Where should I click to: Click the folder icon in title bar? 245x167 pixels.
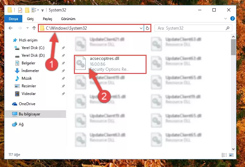(x=10, y=10)
